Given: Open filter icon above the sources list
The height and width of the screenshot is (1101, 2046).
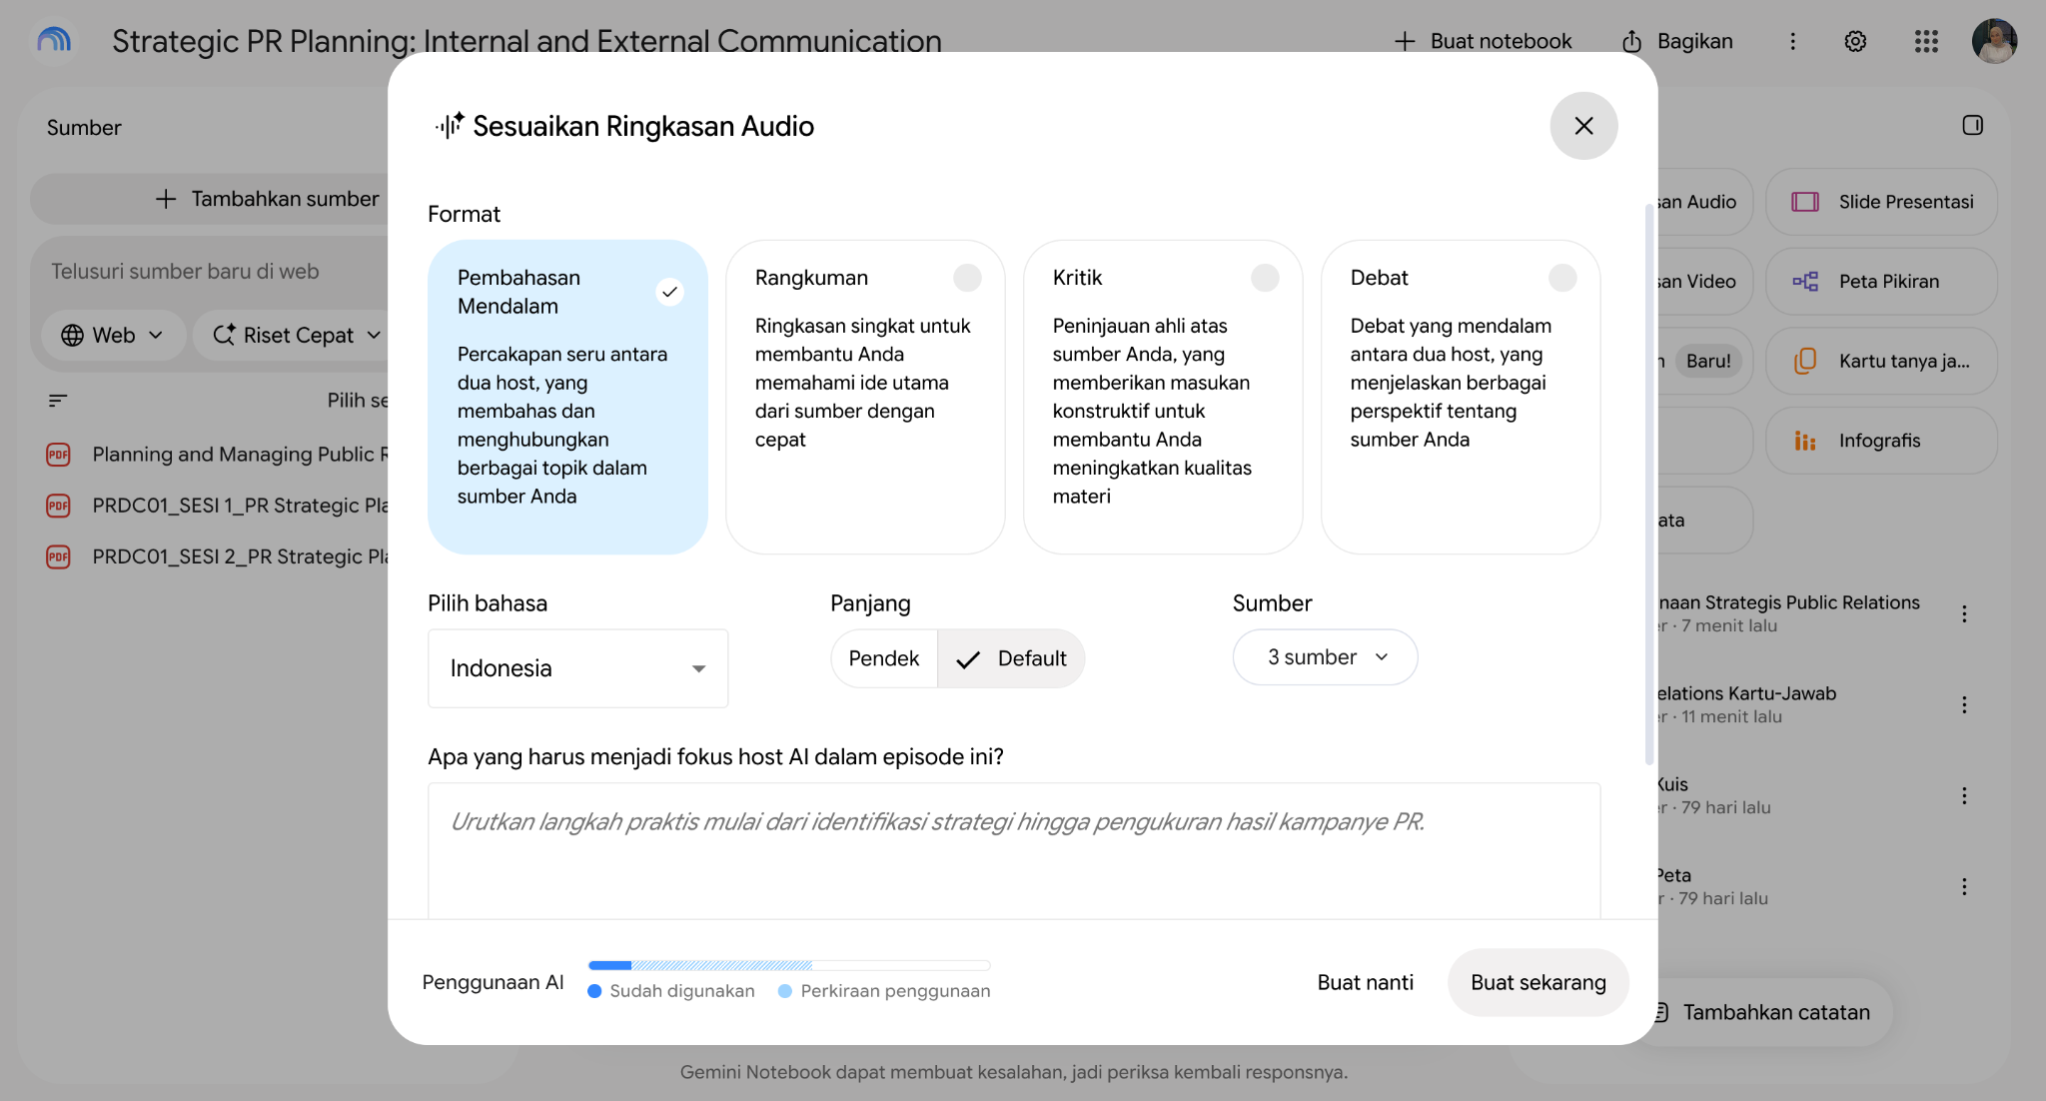Looking at the screenshot, I should [58, 401].
